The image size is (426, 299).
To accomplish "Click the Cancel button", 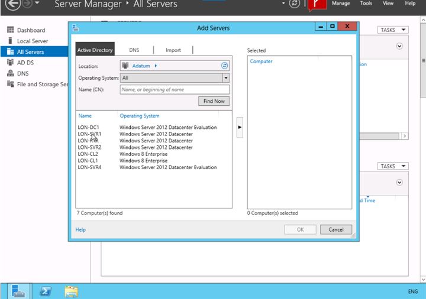I will [336, 229].
